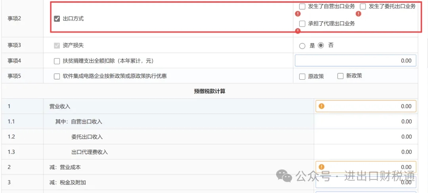
Task: Click red error icon under 发生了委托出口业务
Action: pyautogui.click(x=358, y=14)
